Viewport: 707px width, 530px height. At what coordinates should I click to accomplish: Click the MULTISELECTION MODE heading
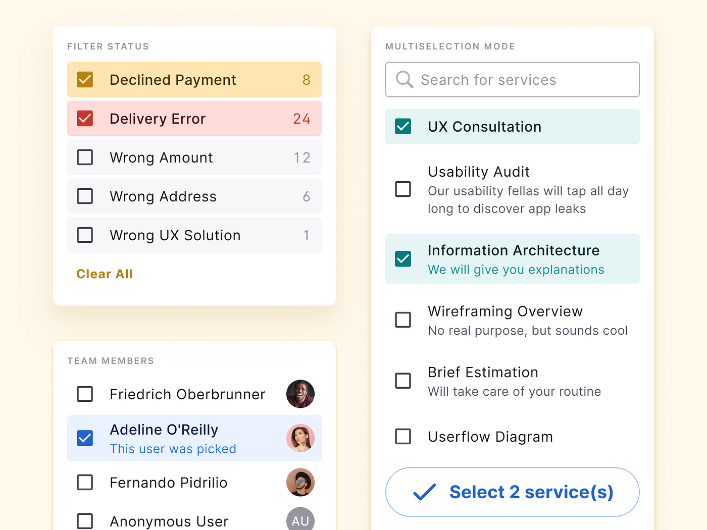coord(450,46)
